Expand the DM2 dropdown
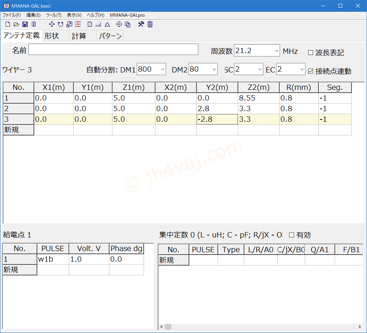 pos(214,69)
